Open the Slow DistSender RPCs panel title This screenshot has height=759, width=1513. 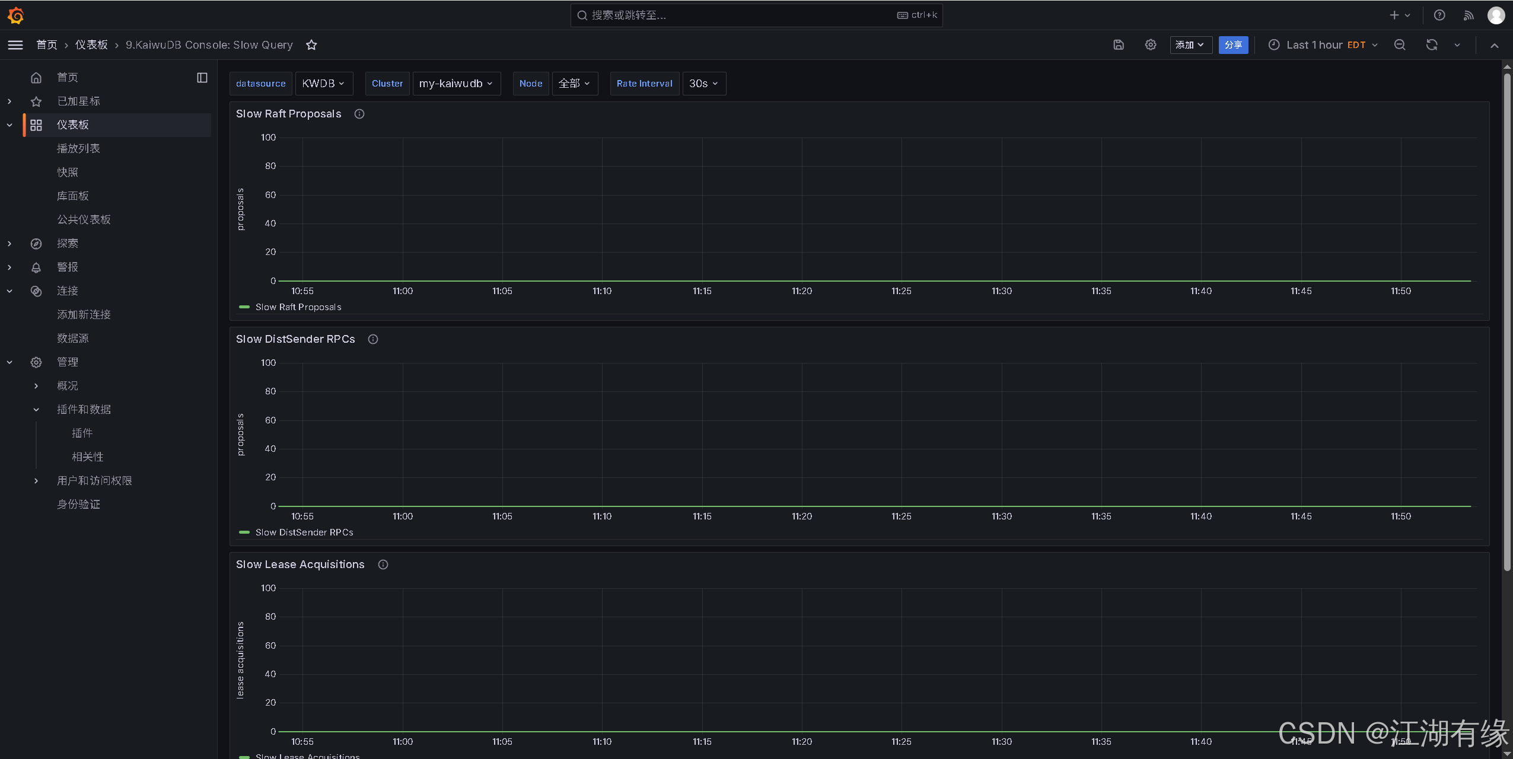tap(295, 339)
